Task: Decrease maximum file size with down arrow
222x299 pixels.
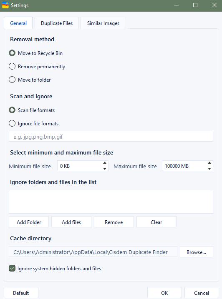Action: coord(209,169)
